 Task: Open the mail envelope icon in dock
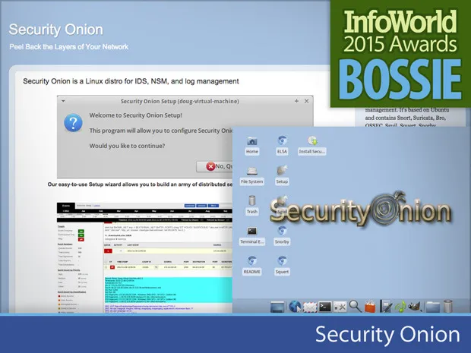coord(310,307)
